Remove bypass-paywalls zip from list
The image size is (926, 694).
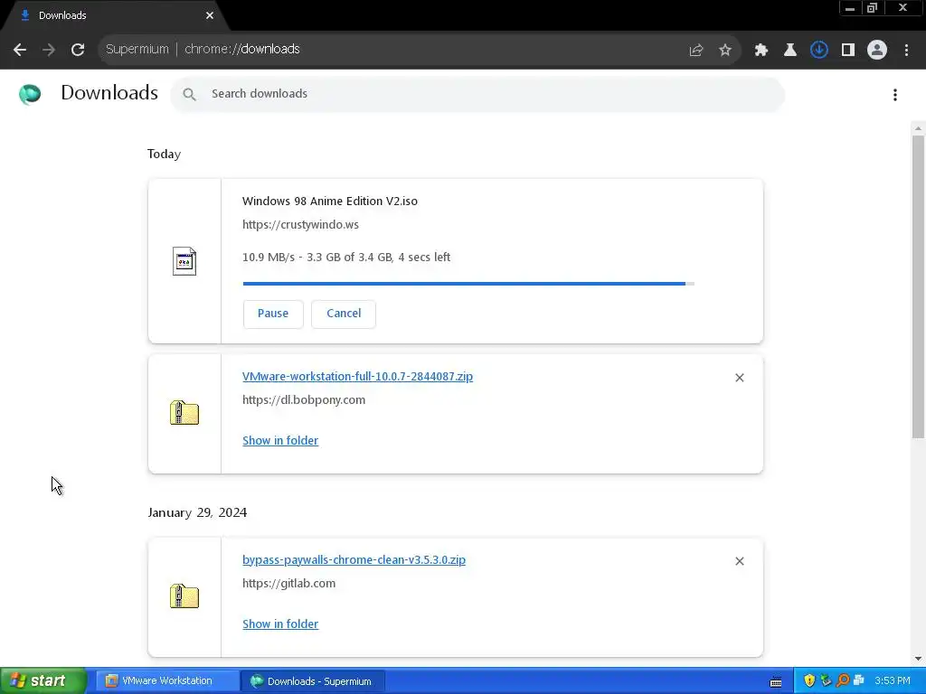coord(740,561)
